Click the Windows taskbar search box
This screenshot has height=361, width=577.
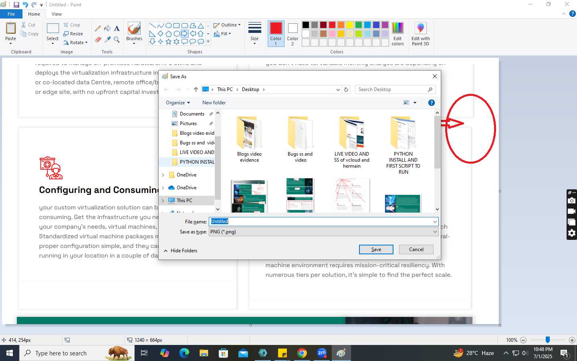click(77, 353)
